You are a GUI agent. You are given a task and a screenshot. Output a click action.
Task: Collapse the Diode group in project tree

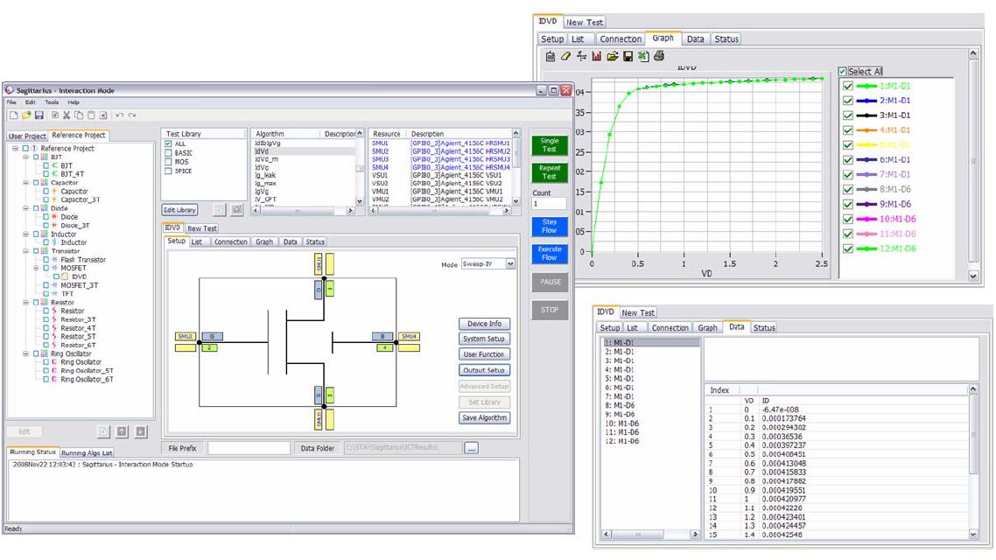click(25, 208)
